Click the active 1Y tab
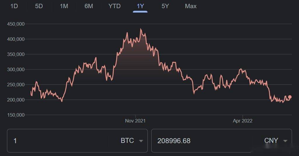This screenshot has height=156, width=299. click(140, 6)
